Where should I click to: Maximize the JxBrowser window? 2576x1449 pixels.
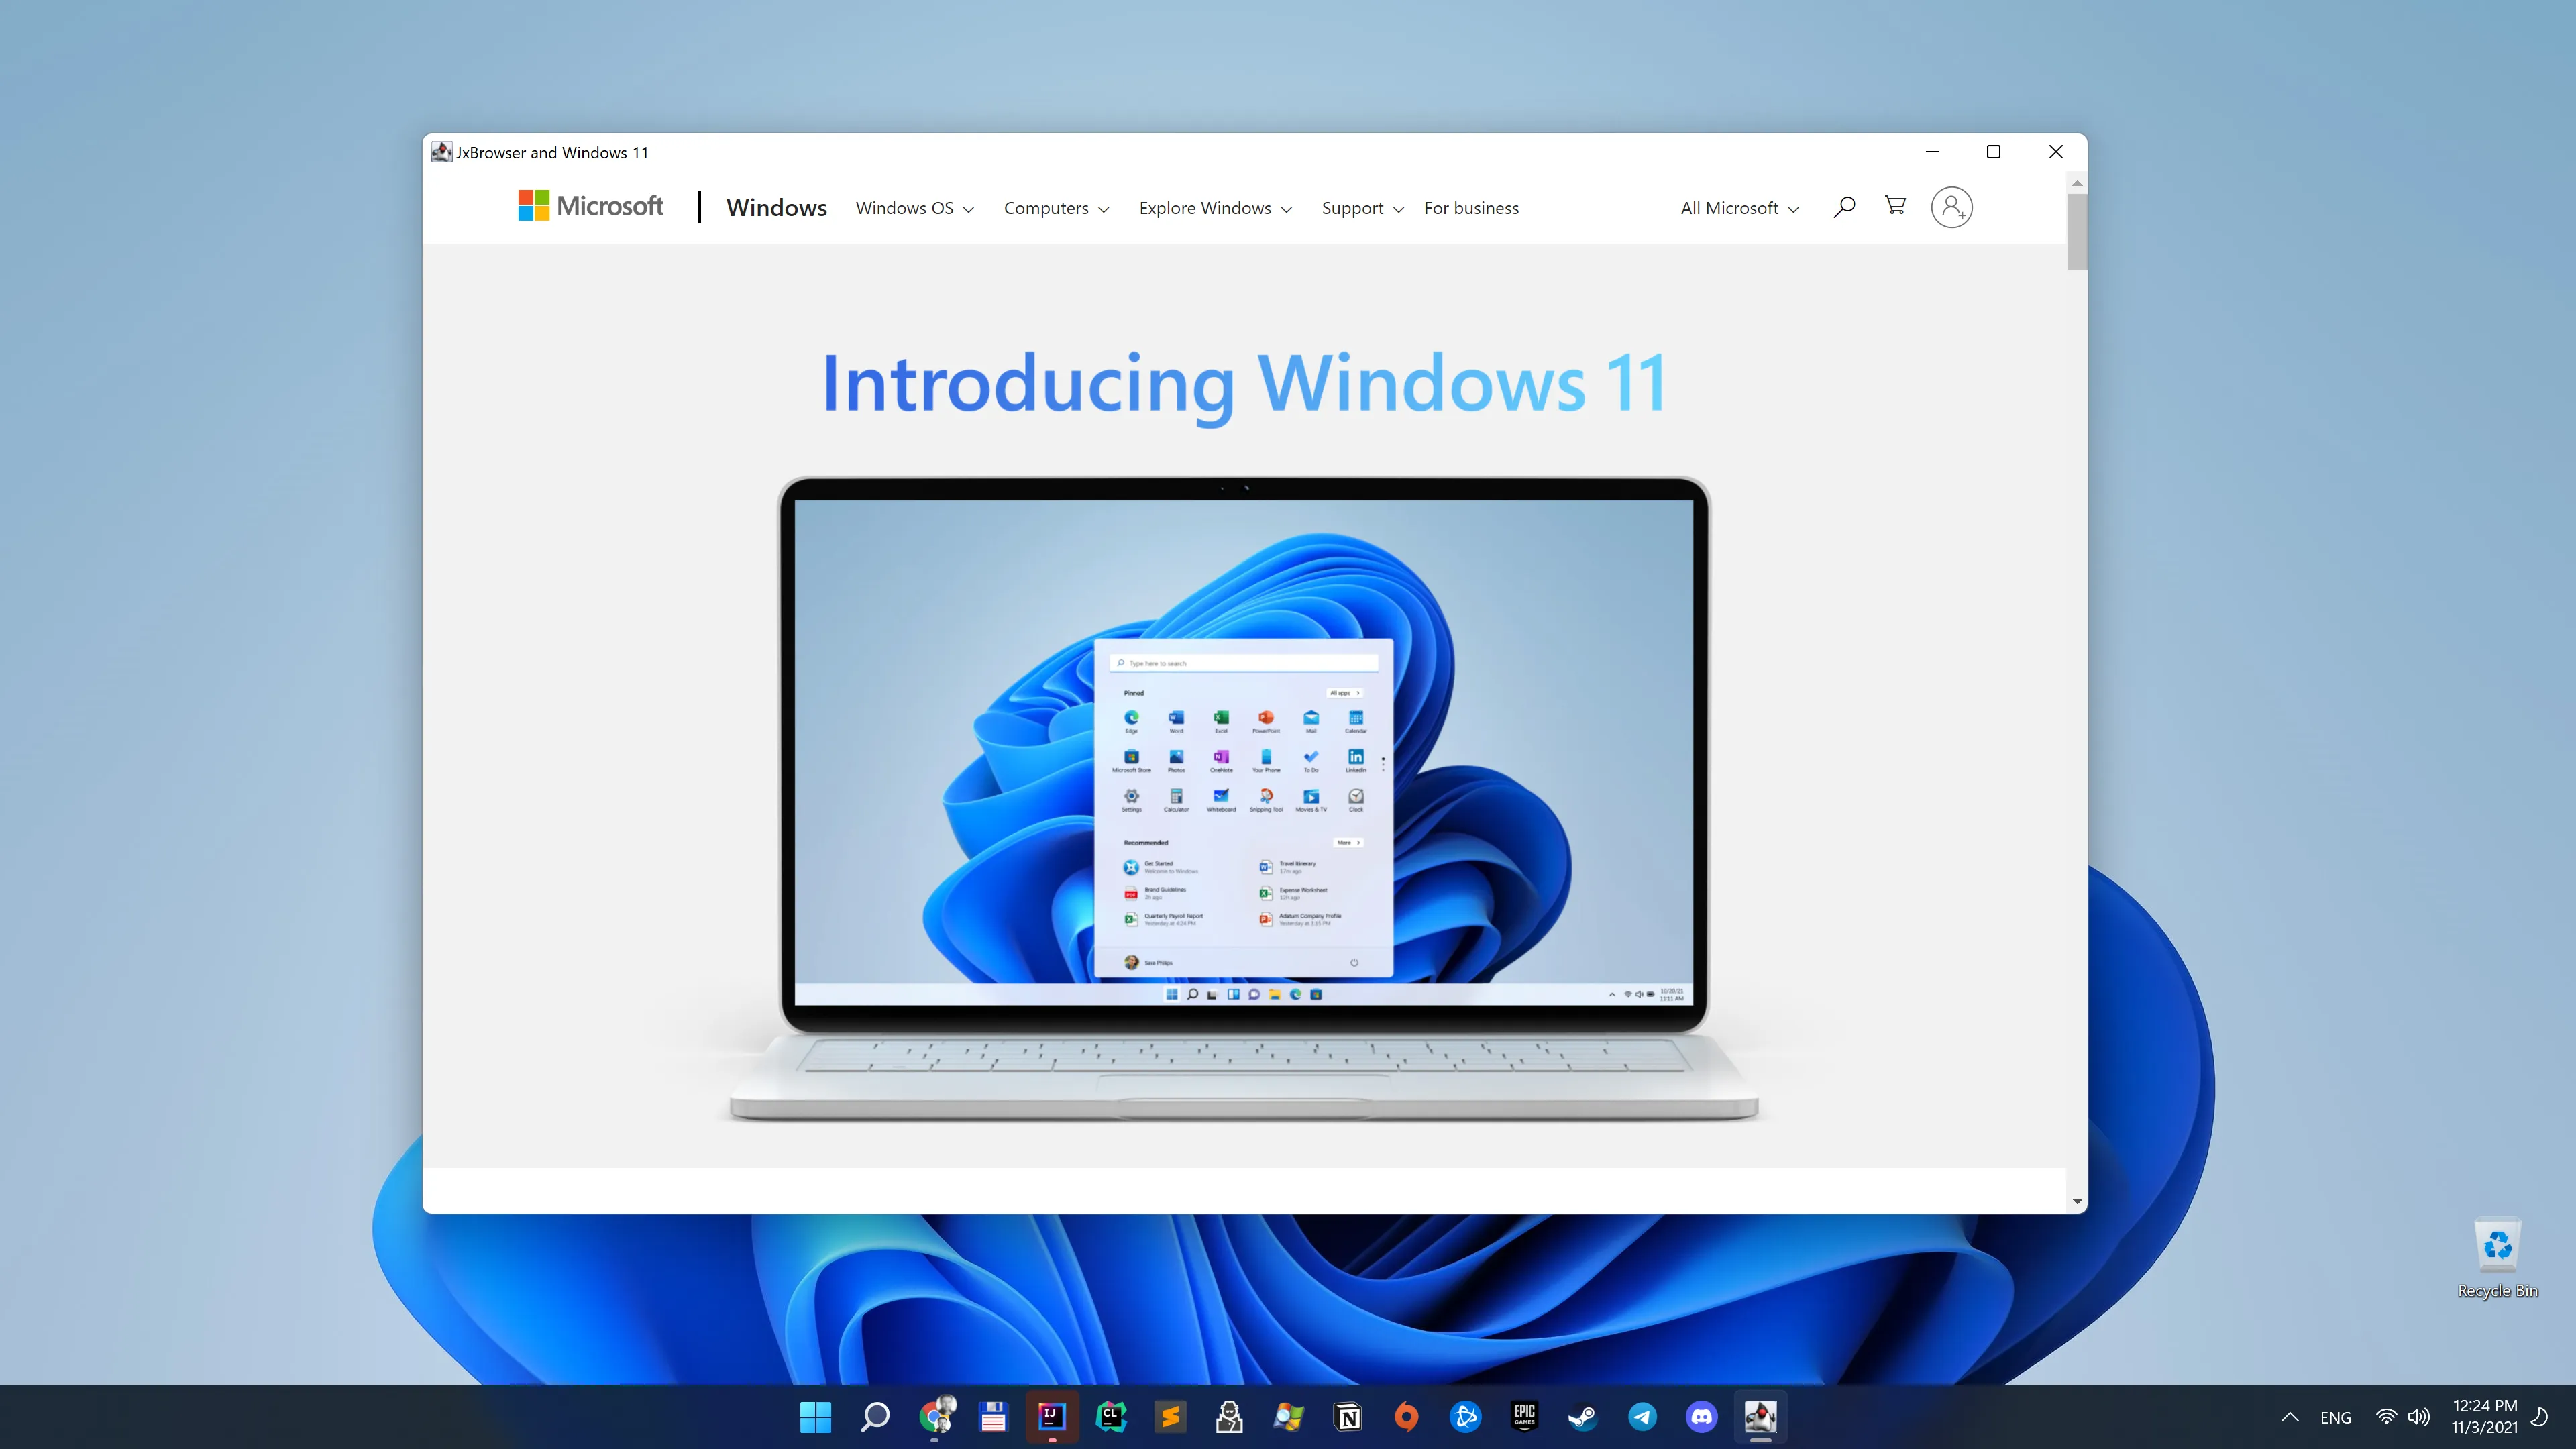click(x=1993, y=152)
